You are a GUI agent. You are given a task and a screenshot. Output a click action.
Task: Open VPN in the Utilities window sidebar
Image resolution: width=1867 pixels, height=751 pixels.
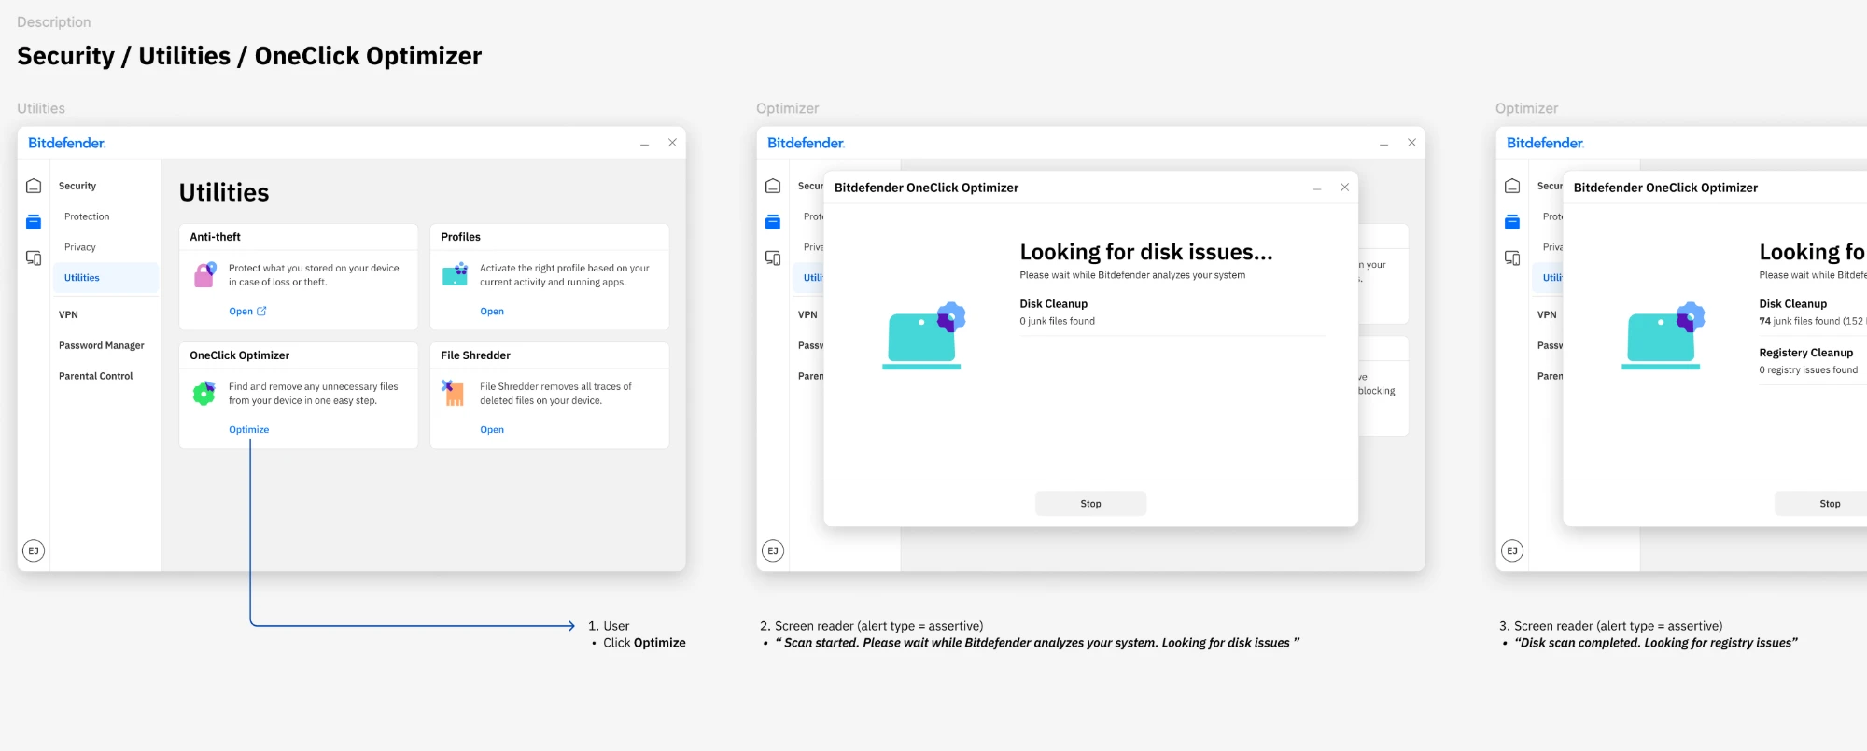(68, 314)
